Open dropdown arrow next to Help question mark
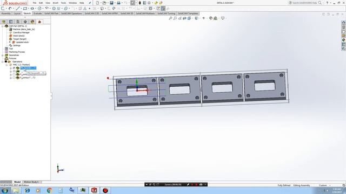 330,3
